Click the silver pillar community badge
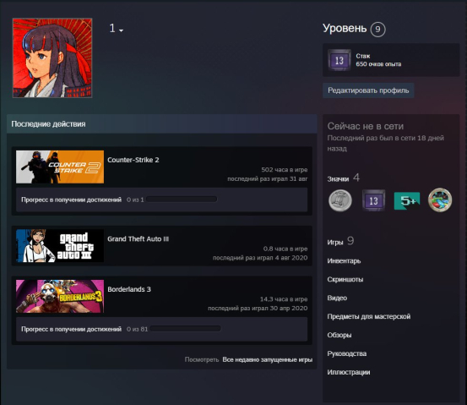The width and height of the screenshot is (467, 405). click(340, 200)
